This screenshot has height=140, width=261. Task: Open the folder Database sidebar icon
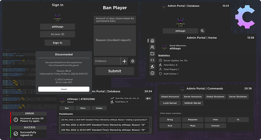click(152, 54)
